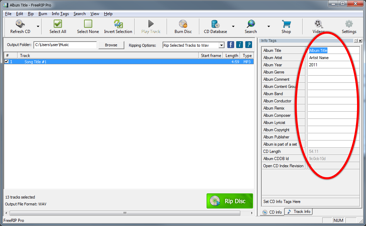366x226 pixels.
Task: Click the Facebook icon button
Action: point(231,45)
